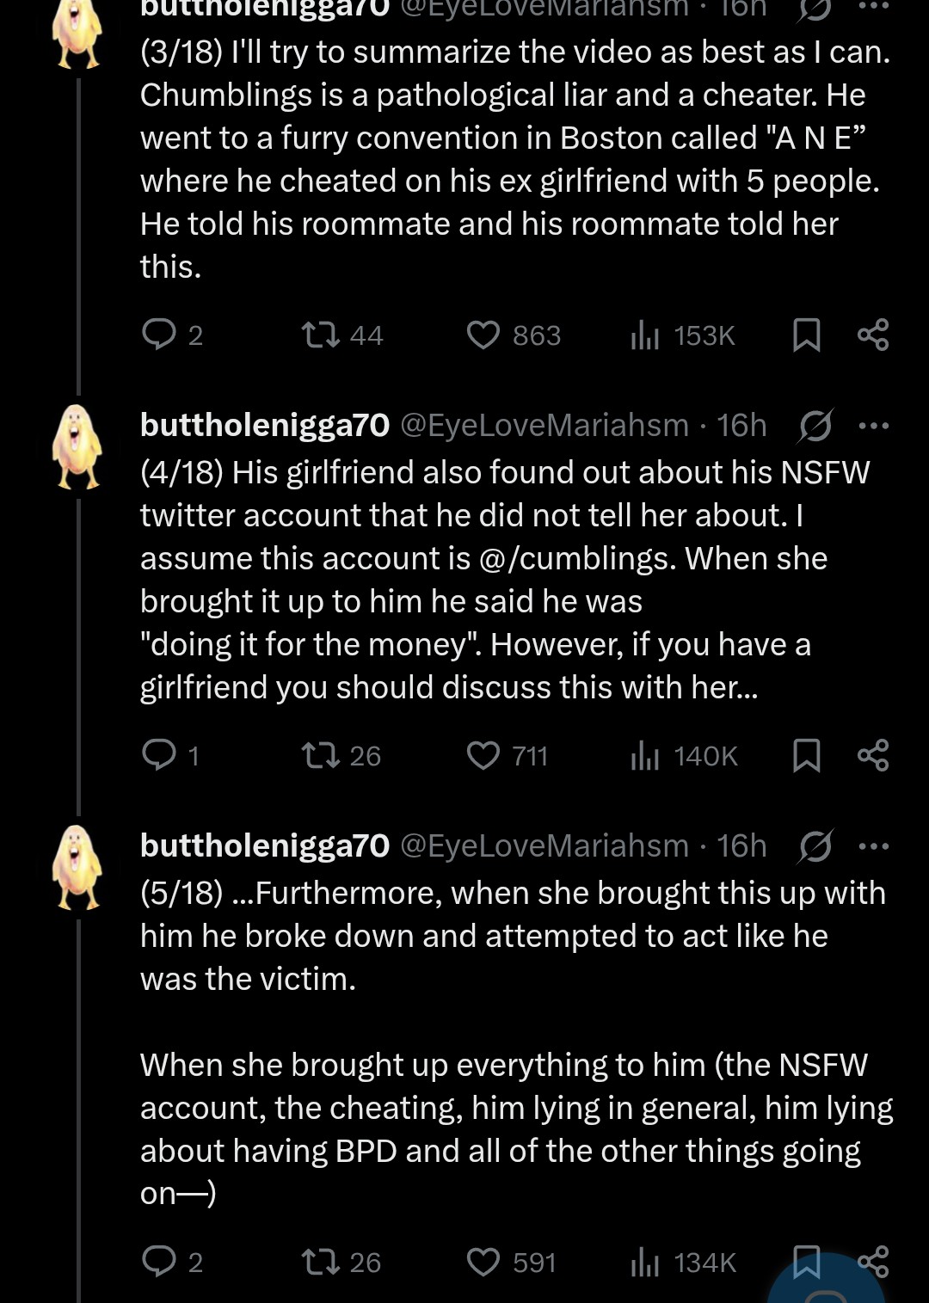Screen dimensions: 929x1303
Task: Share the (3/18) tweet
Action: 873,335
